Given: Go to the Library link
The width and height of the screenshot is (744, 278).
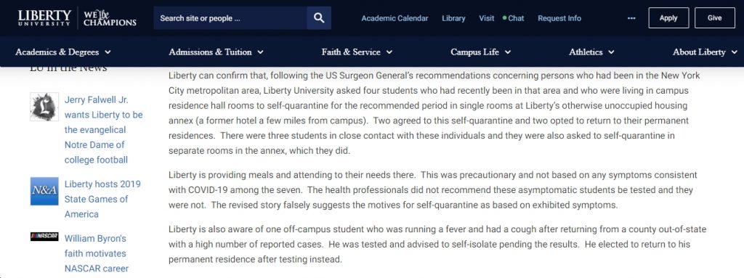Looking at the screenshot, I should point(453,18).
